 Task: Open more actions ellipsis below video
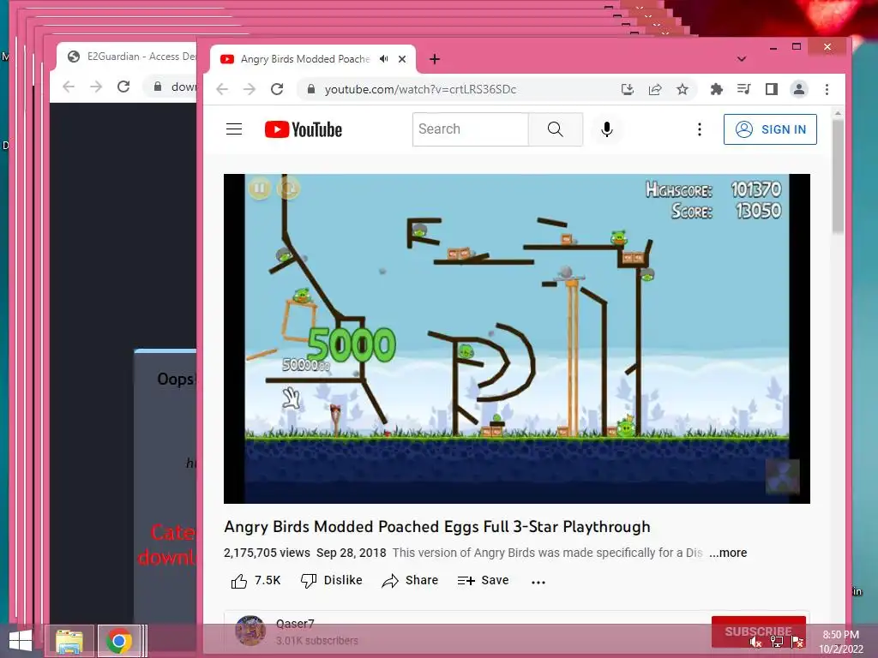pos(538,582)
